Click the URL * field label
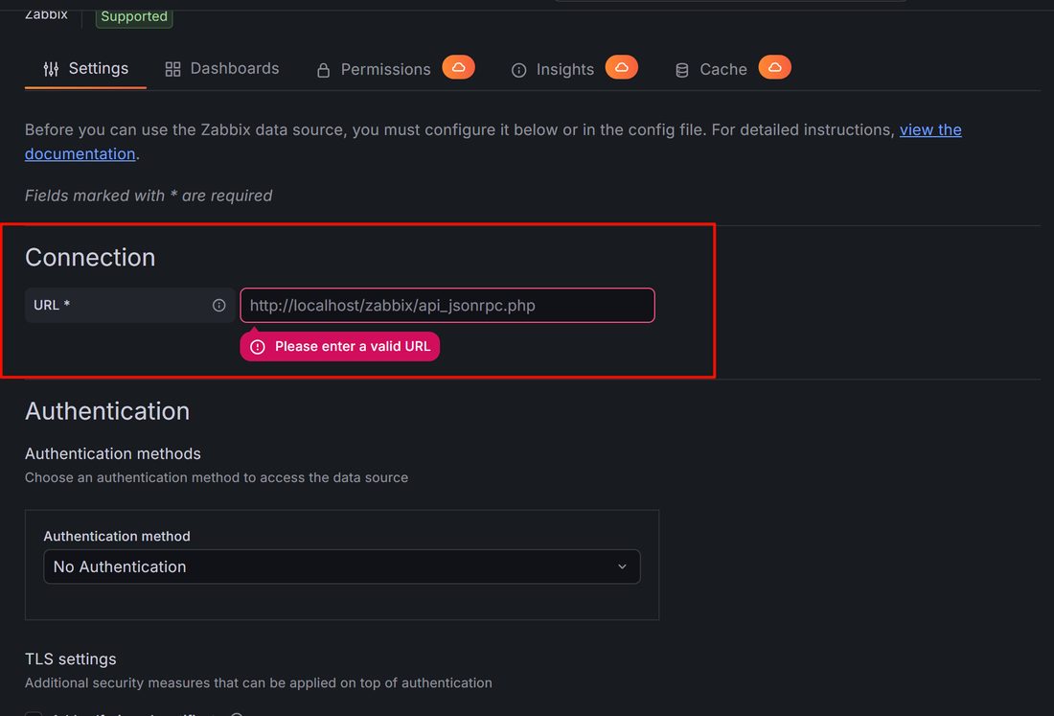 click(x=52, y=305)
